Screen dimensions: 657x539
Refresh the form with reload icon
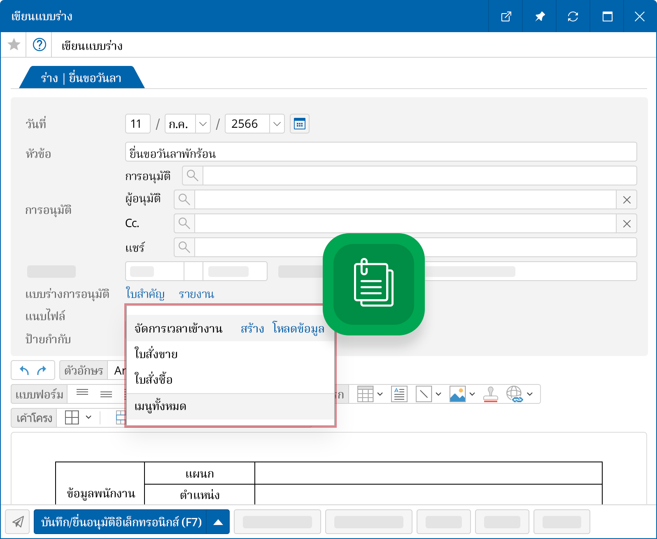pos(573,16)
